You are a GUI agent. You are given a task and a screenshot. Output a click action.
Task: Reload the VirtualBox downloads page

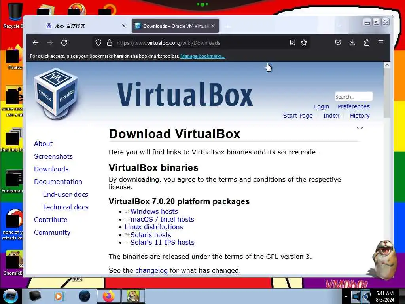[x=64, y=43]
